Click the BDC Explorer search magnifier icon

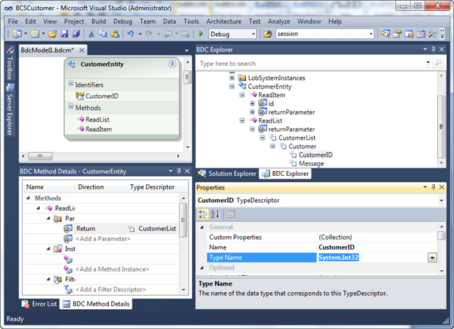click(x=438, y=63)
